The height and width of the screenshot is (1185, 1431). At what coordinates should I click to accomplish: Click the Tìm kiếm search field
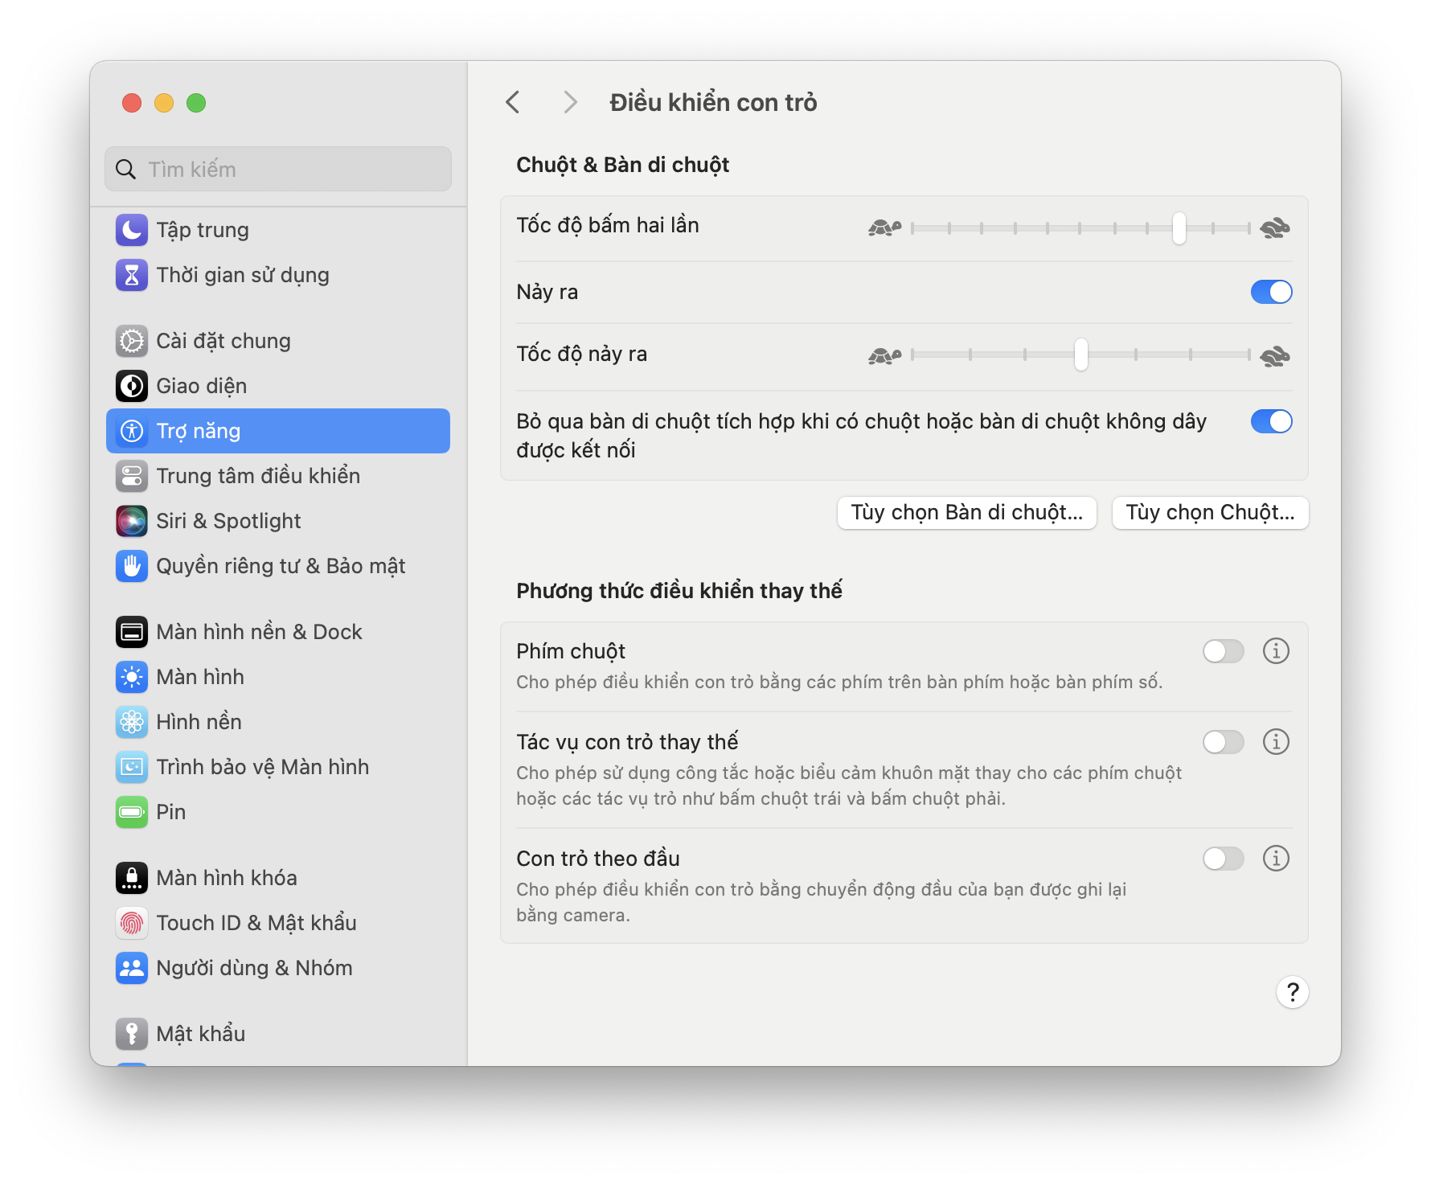point(278,169)
